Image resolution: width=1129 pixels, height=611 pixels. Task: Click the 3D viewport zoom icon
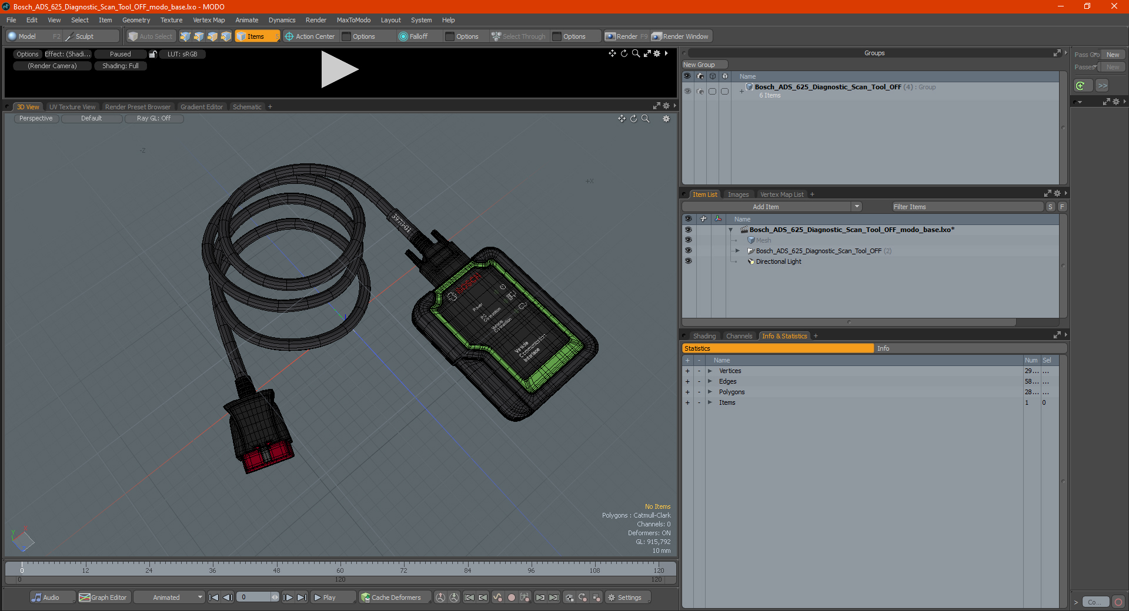click(x=645, y=119)
